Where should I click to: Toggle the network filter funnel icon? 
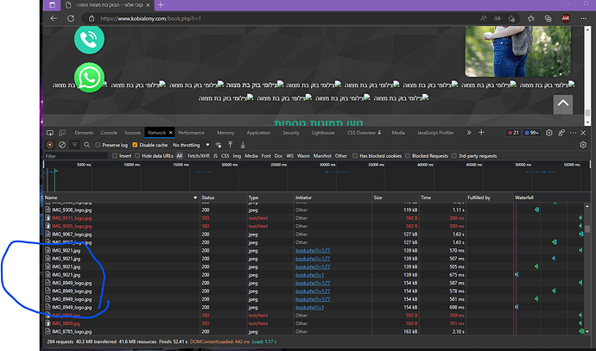pyautogui.click(x=74, y=145)
